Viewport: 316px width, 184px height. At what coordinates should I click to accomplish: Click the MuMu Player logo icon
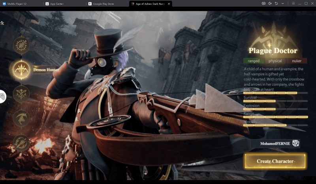pyautogui.click(x=4, y=4)
